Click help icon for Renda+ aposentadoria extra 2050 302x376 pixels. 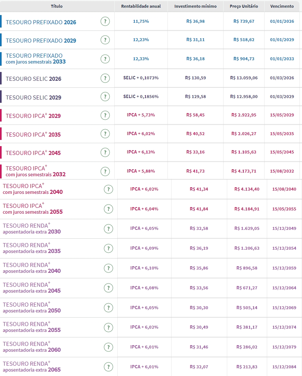pos(108,308)
